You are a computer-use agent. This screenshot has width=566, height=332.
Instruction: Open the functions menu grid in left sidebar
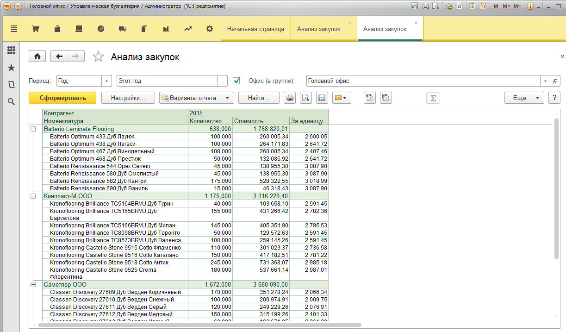(12, 50)
